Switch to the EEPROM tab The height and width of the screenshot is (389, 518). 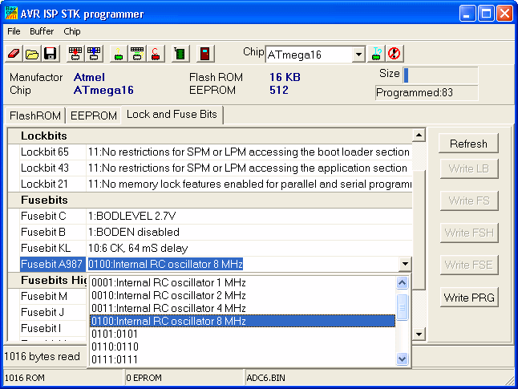coord(94,115)
